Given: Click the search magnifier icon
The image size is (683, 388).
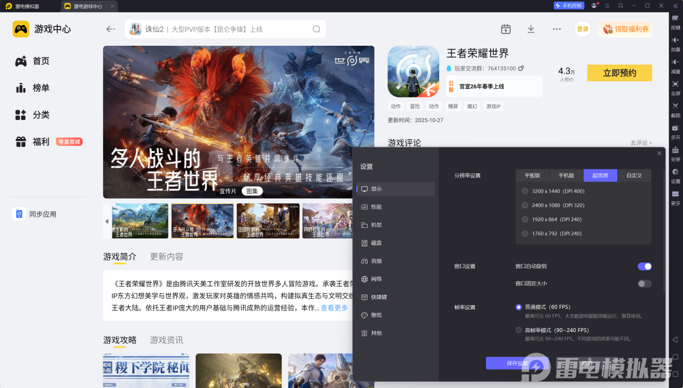Looking at the screenshot, I should (316, 29).
